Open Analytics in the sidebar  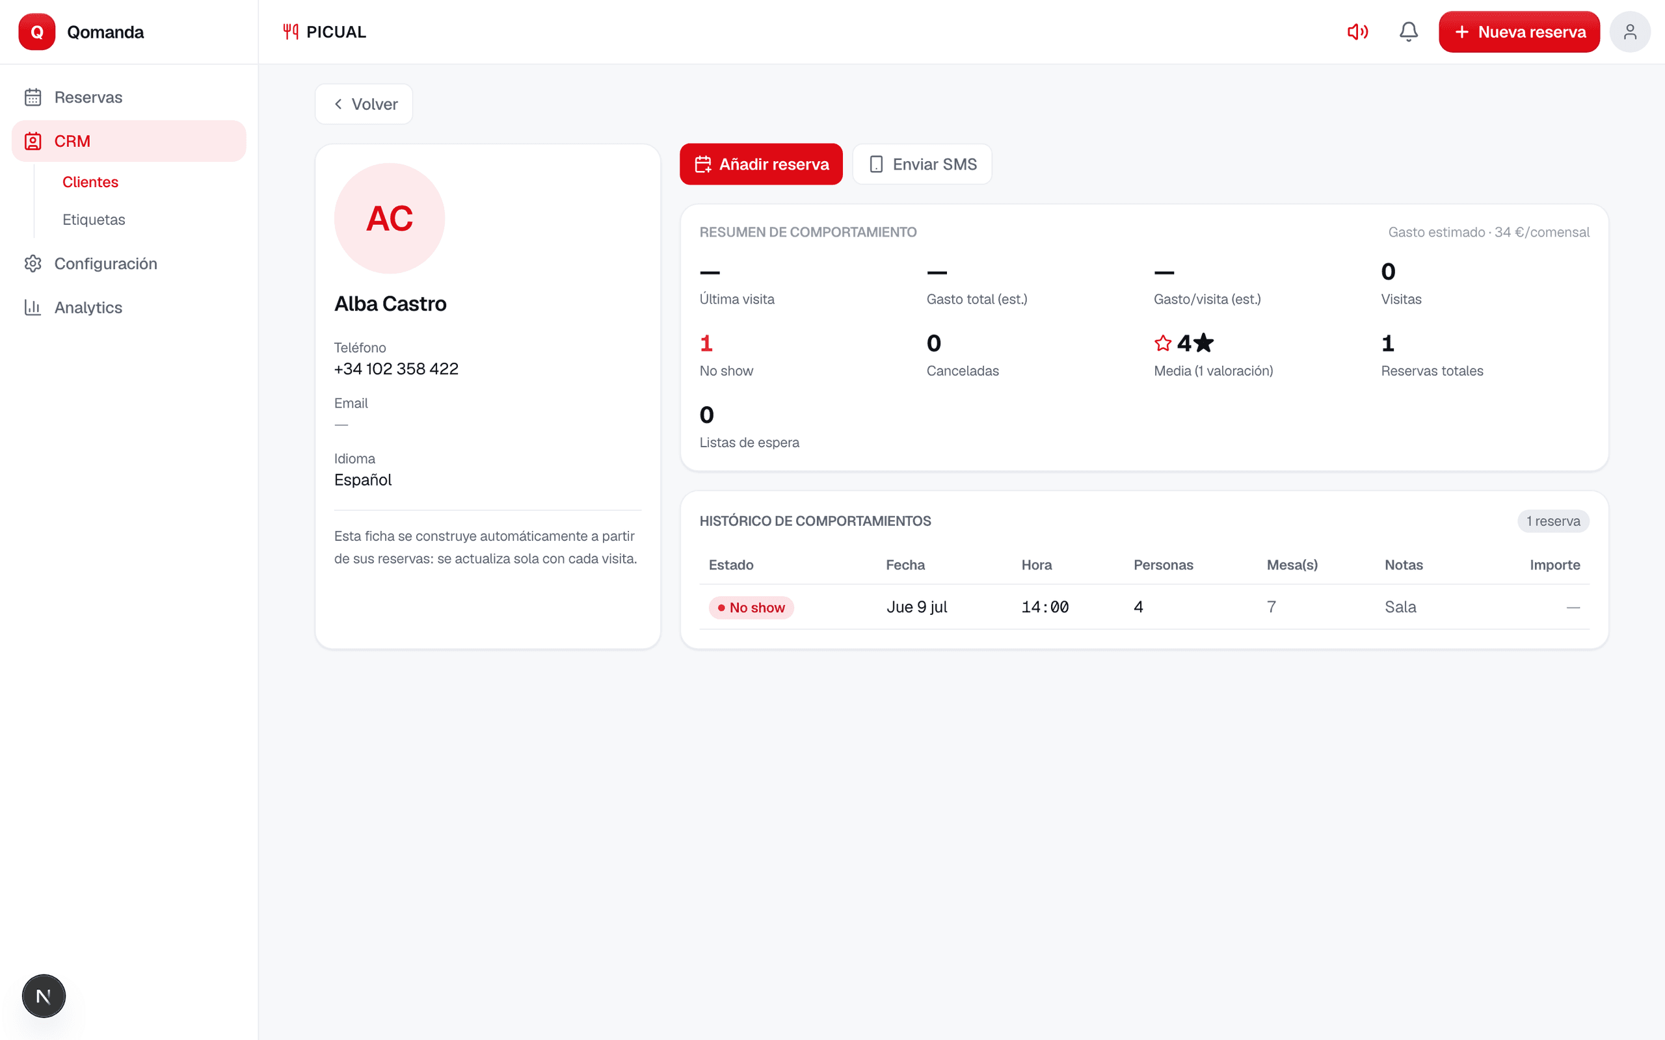(x=129, y=307)
